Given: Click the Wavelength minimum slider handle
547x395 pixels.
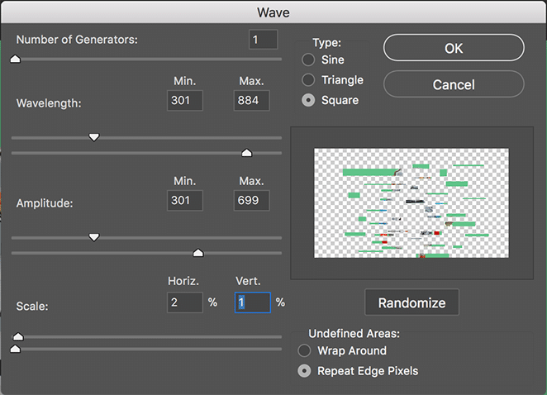Looking at the screenshot, I should tap(94, 137).
